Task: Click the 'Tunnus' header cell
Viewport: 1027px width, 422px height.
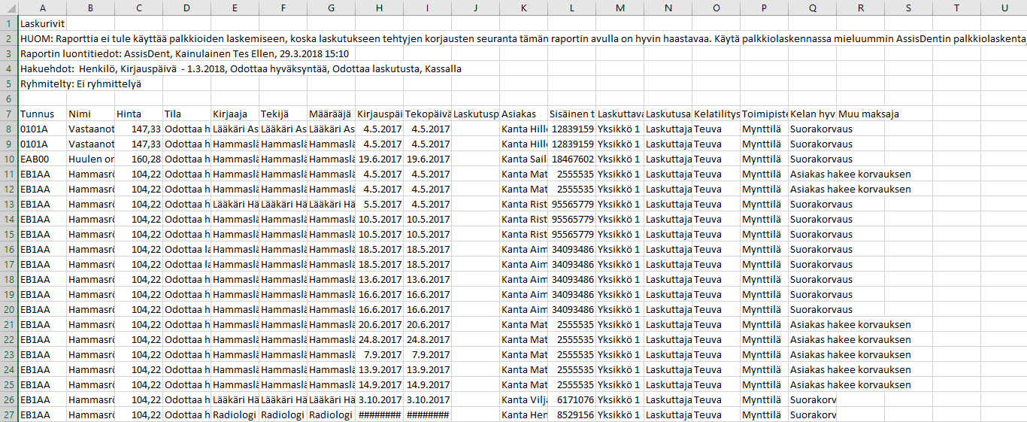Action: click(42, 114)
